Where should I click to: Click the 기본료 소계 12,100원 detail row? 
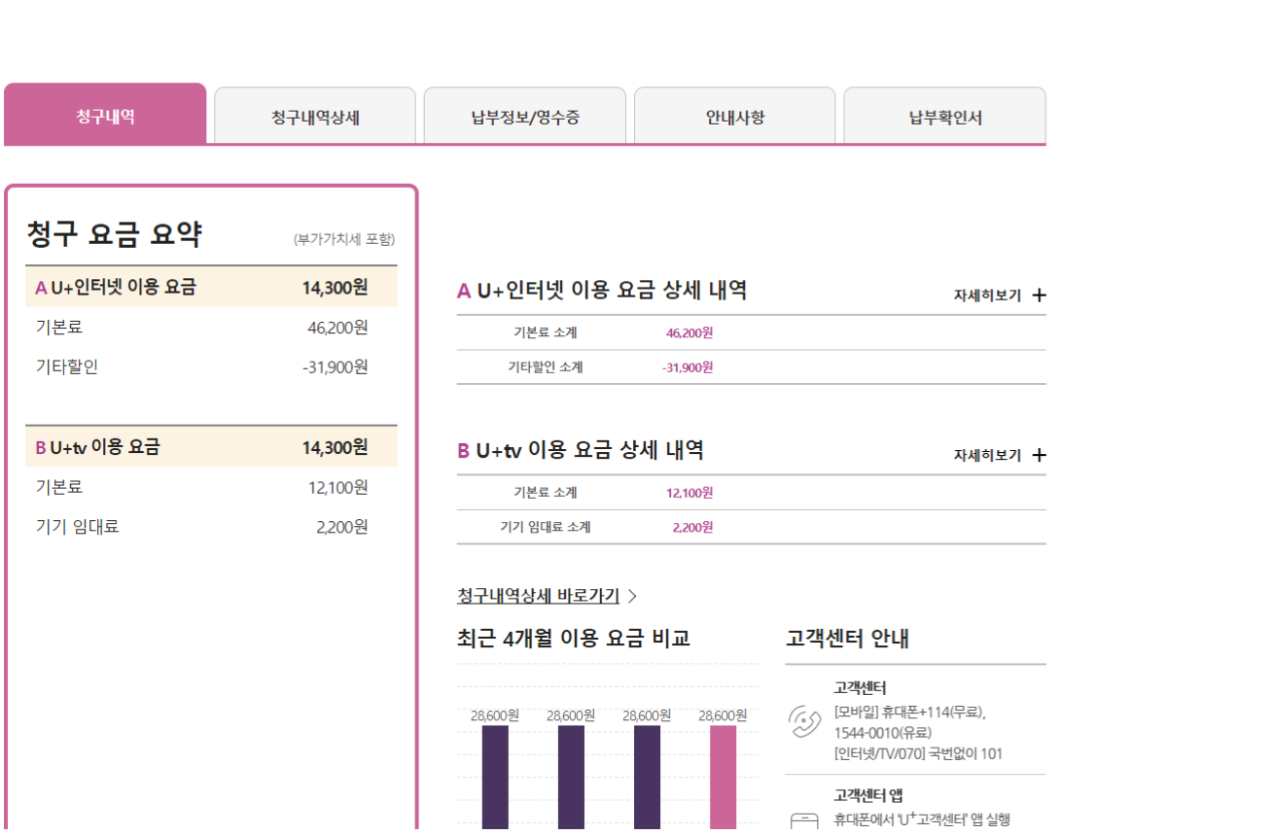[x=752, y=493]
